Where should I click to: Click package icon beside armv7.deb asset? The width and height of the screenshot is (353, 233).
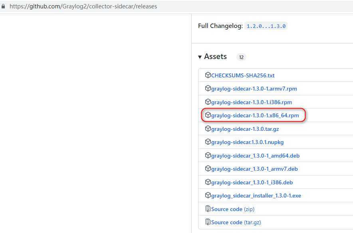coord(208,168)
